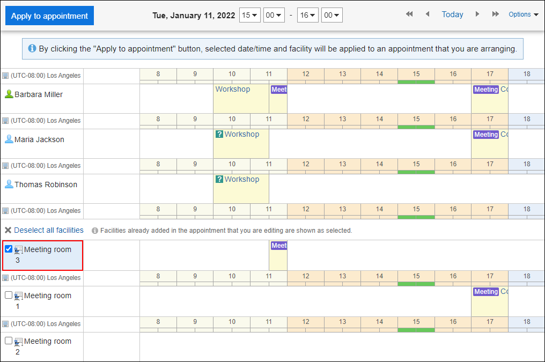This screenshot has width=545, height=362.
Task: Click the green selected-time bar in top timeline
Action: (x=416, y=82)
